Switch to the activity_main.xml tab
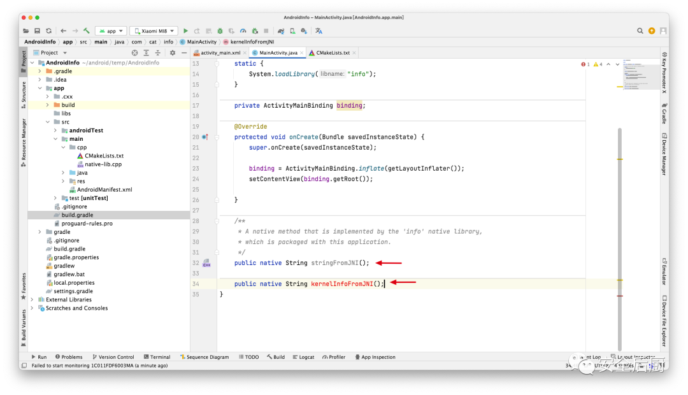 click(220, 53)
